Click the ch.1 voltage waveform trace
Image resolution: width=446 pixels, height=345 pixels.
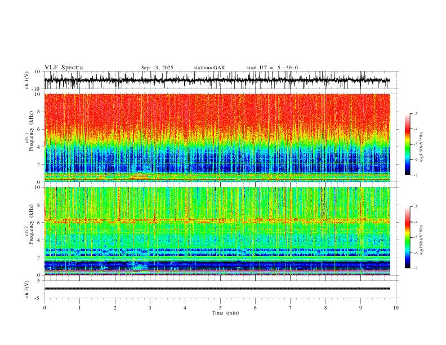pos(217,80)
